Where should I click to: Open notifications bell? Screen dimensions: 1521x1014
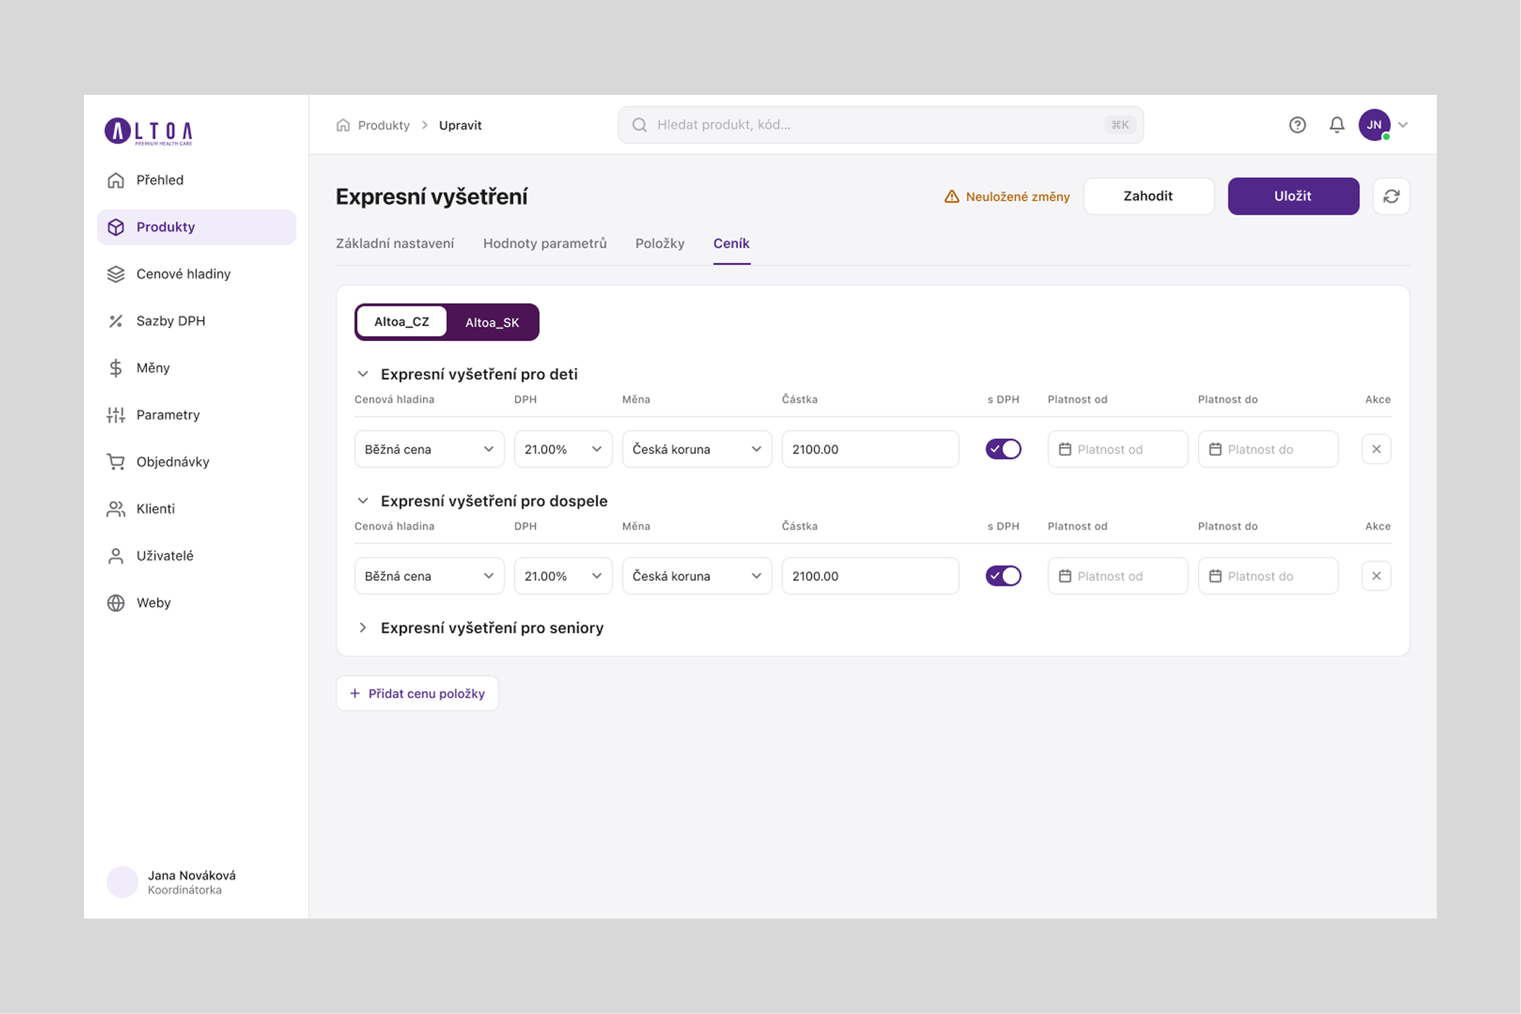1337,125
